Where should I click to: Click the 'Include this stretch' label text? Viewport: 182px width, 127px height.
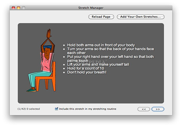(88, 109)
